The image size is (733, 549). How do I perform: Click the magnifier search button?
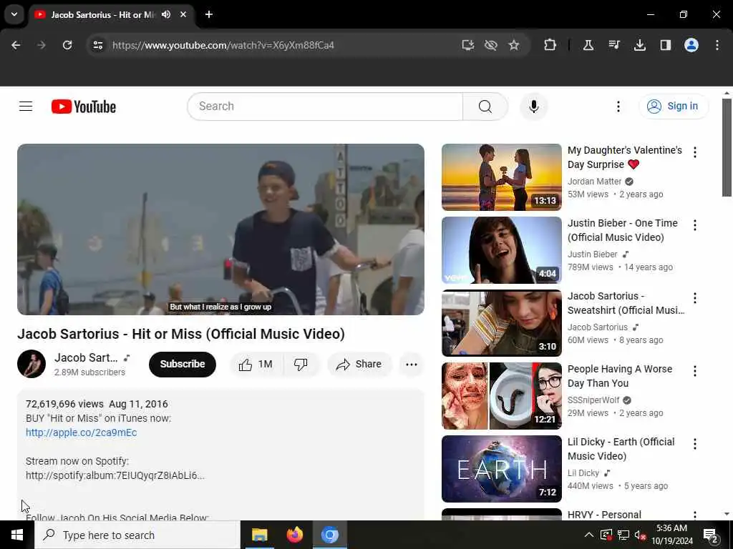485,107
